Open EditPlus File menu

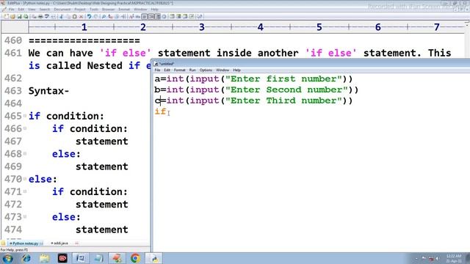[12, 10]
